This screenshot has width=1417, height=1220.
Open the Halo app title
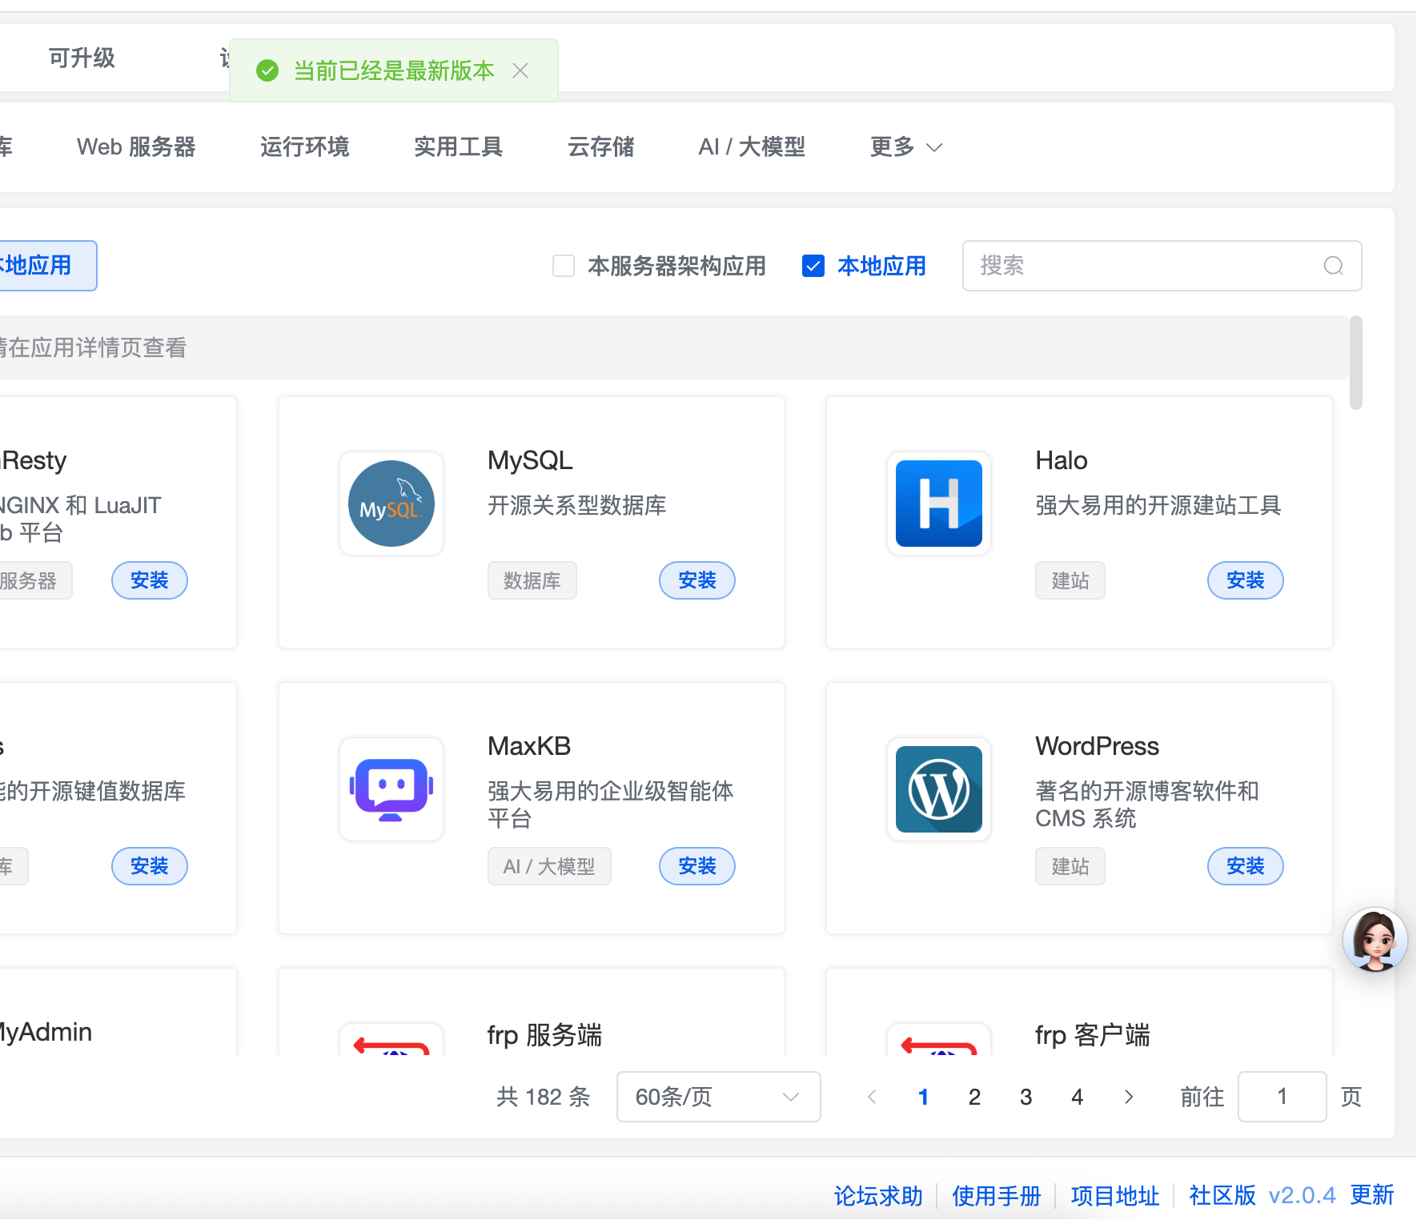coord(1061,460)
